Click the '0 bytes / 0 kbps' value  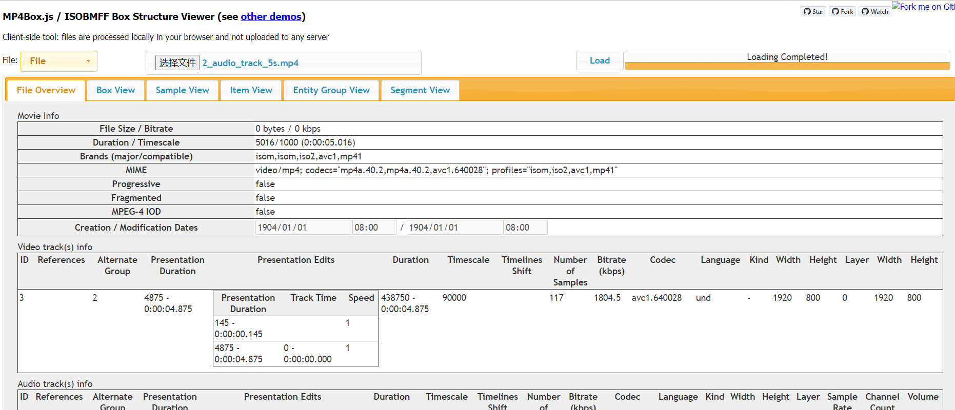click(288, 129)
